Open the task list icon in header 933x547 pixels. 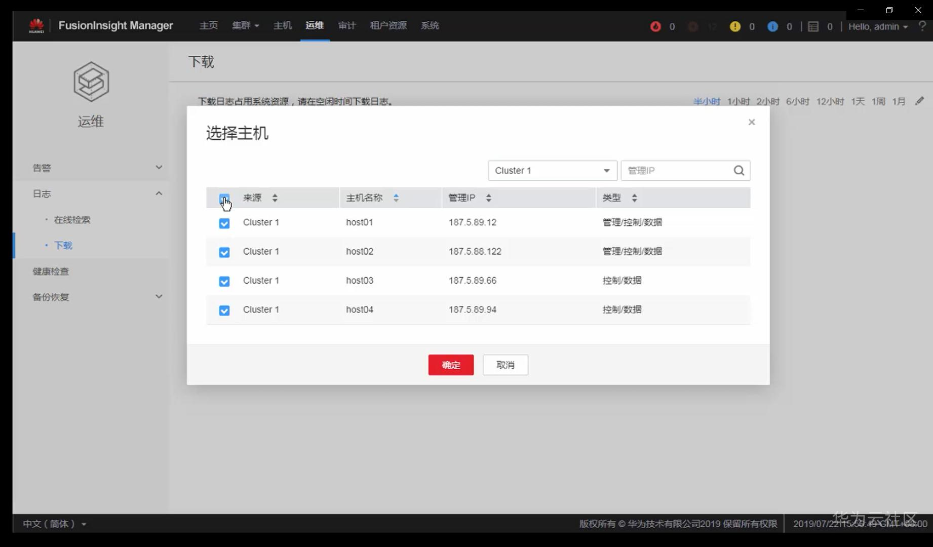[x=813, y=26]
